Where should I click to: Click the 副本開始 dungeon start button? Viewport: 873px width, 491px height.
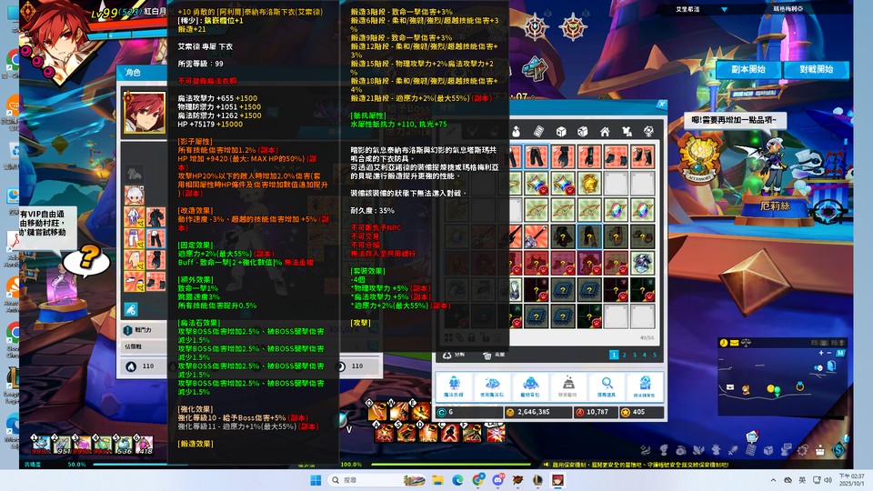(x=748, y=69)
